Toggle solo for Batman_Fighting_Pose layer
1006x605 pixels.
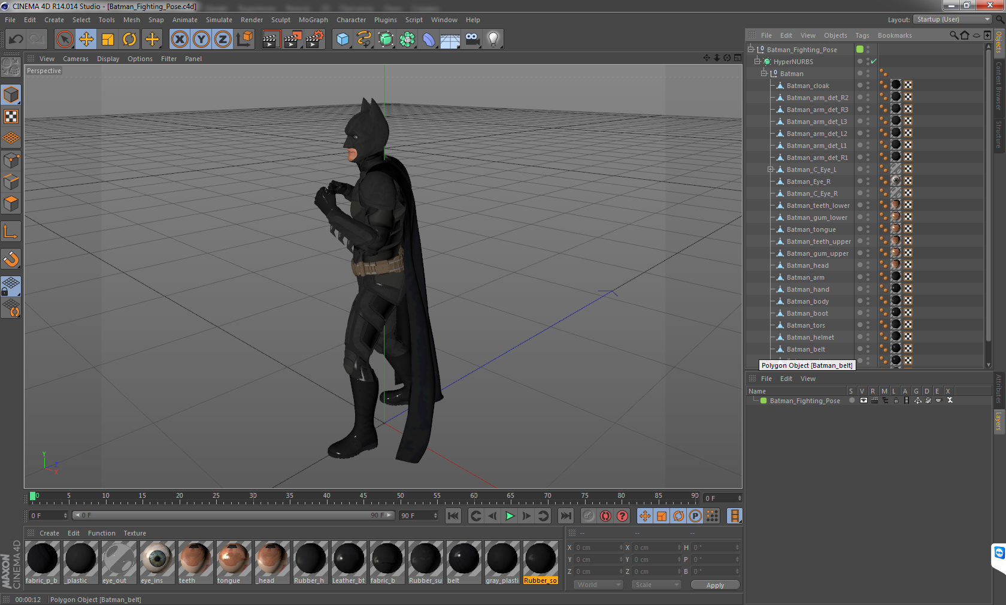click(852, 401)
